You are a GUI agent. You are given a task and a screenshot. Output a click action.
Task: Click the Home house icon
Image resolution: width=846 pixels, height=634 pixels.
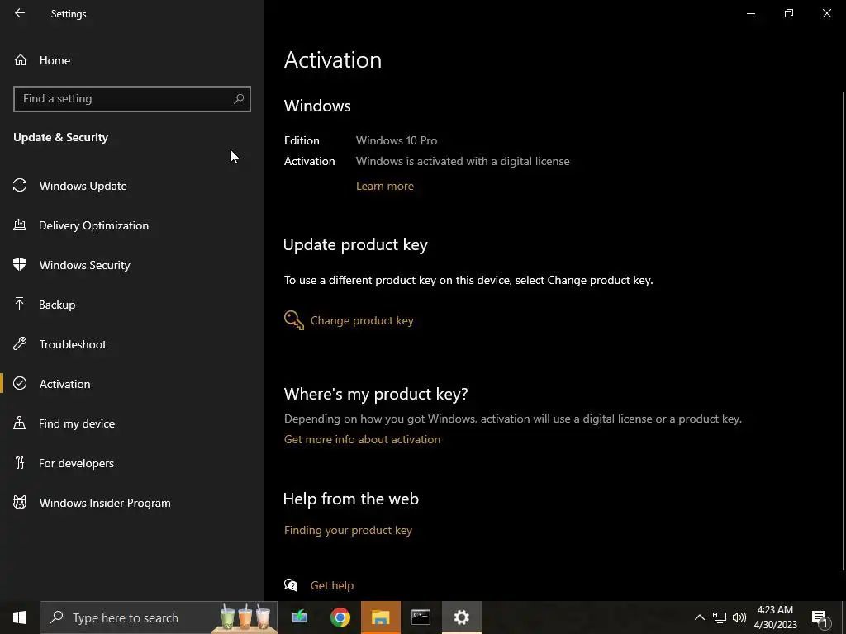click(21, 59)
